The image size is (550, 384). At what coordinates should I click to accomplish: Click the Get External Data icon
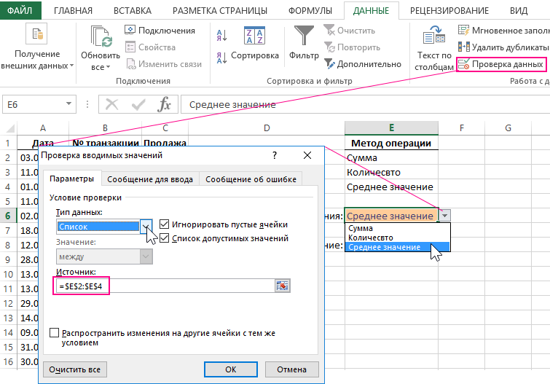(x=36, y=34)
